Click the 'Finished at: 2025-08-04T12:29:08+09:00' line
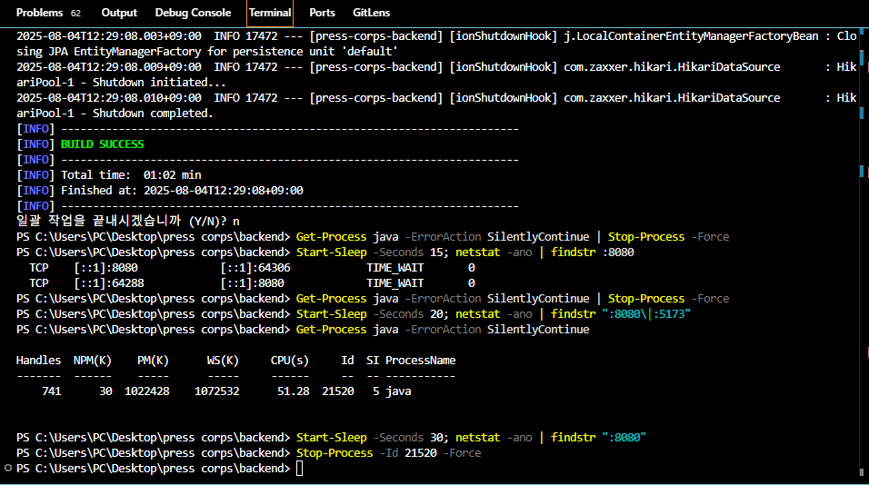Screen dimensions: 869x485 (182, 191)
